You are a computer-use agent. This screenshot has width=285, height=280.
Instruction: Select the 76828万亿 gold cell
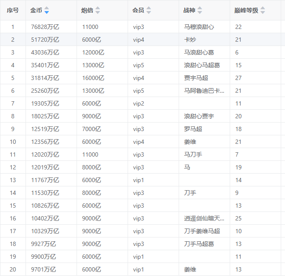coord(45,27)
